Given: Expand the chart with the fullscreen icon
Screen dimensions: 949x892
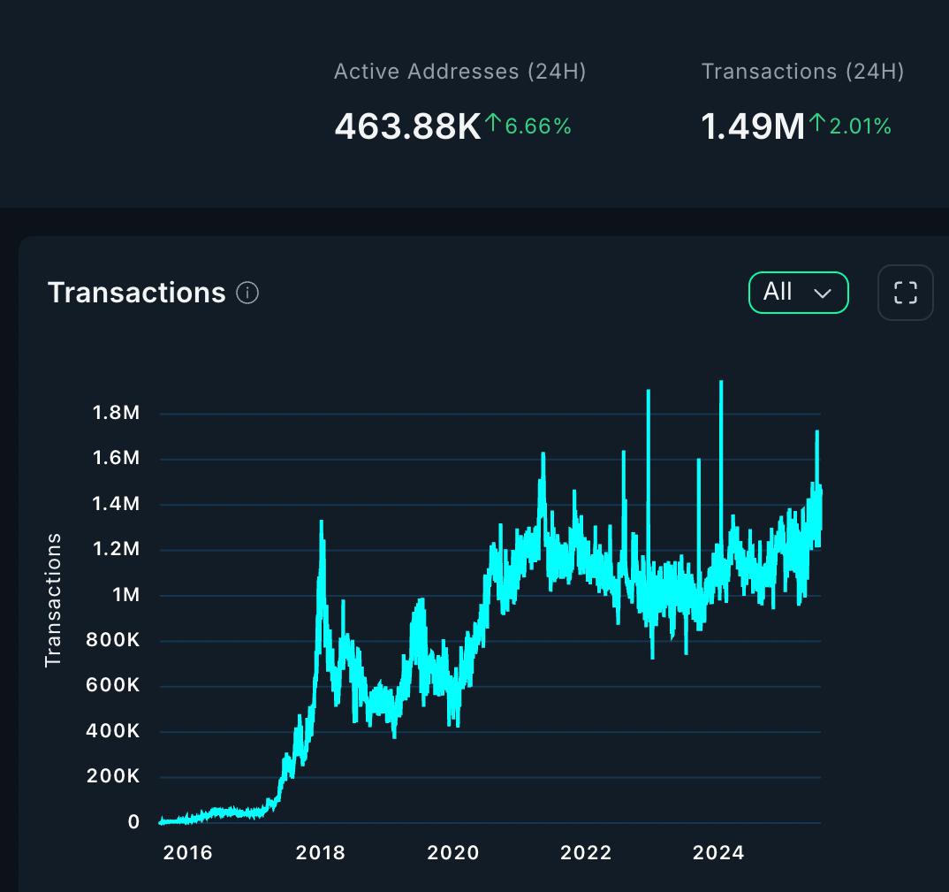Looking at the screenshot, I should tap(905, 293).
